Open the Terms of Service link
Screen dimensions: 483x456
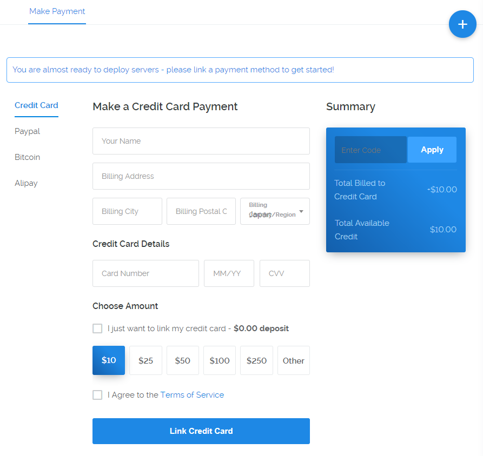[x=192, y=395]
